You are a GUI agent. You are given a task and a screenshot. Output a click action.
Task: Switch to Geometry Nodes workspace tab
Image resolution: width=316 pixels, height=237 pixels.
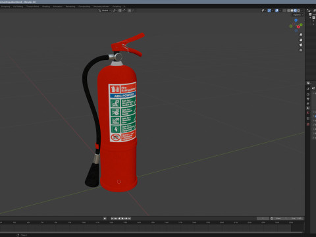point(101,7)
